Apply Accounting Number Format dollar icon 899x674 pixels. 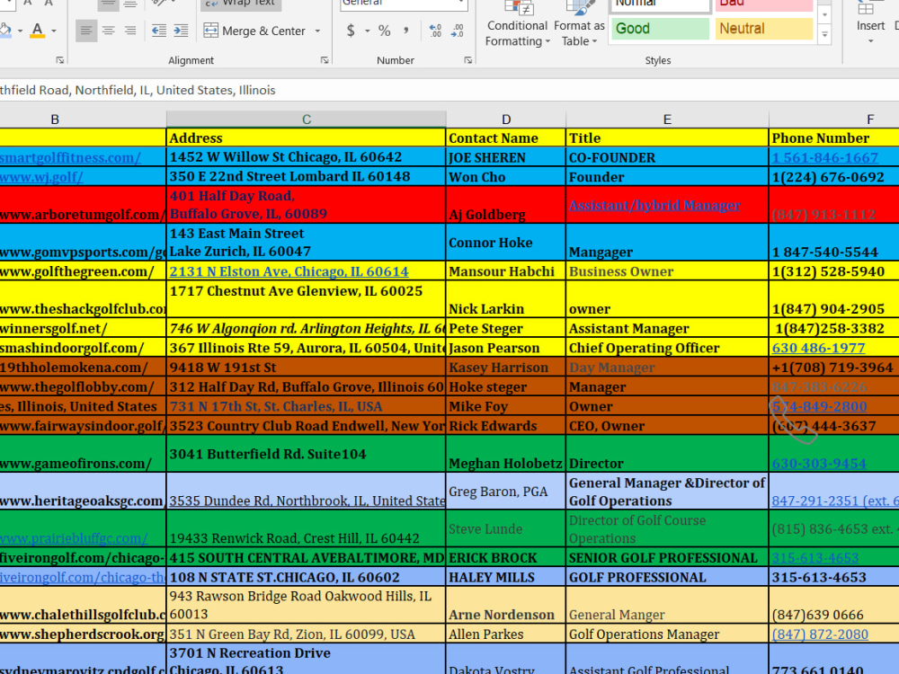(351, 31)
